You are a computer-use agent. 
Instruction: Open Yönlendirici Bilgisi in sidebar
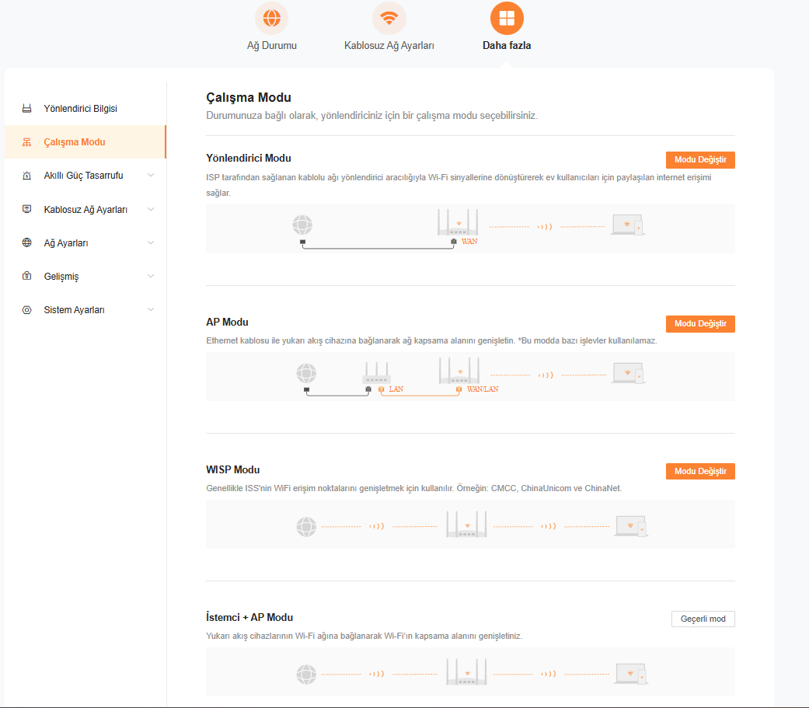[x=85, y=108]
